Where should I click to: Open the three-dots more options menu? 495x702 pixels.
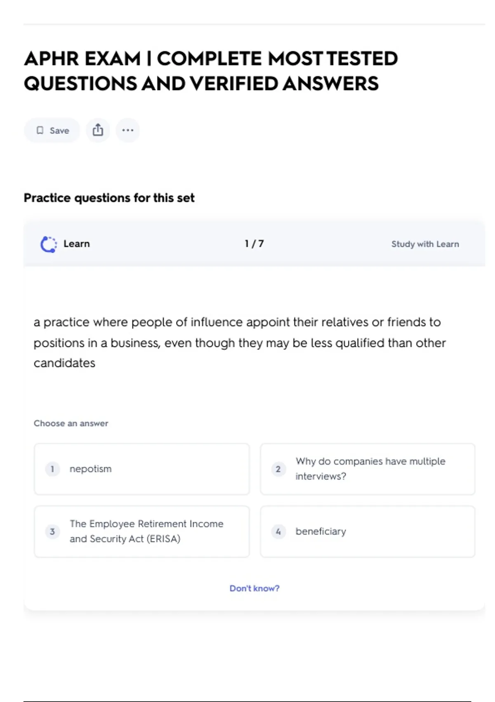pos(128,130)
